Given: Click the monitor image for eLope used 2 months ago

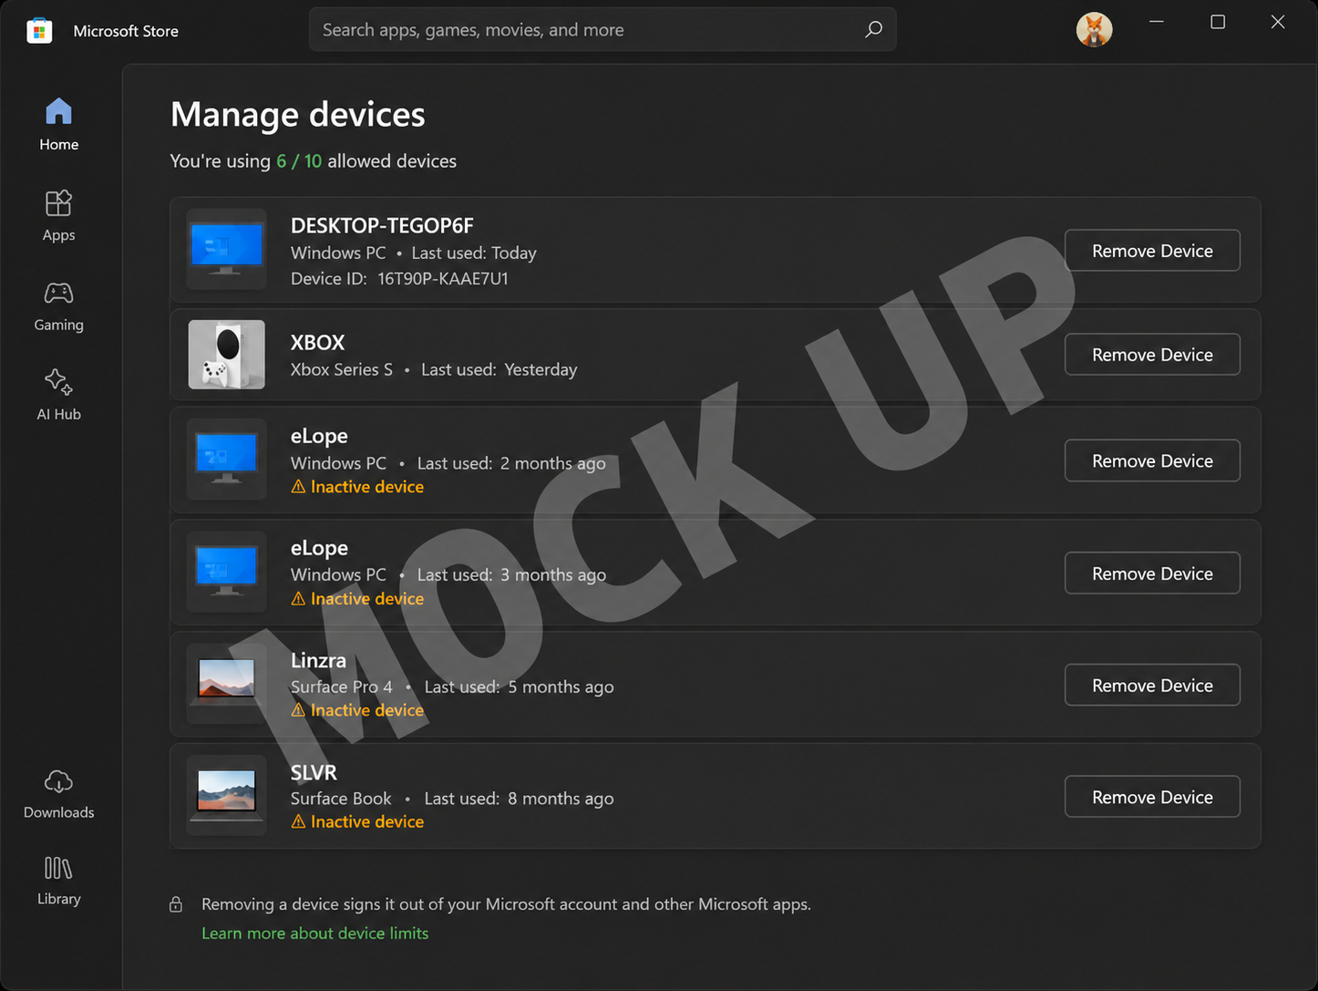Looking at the screenshot, I should point(227,459).
